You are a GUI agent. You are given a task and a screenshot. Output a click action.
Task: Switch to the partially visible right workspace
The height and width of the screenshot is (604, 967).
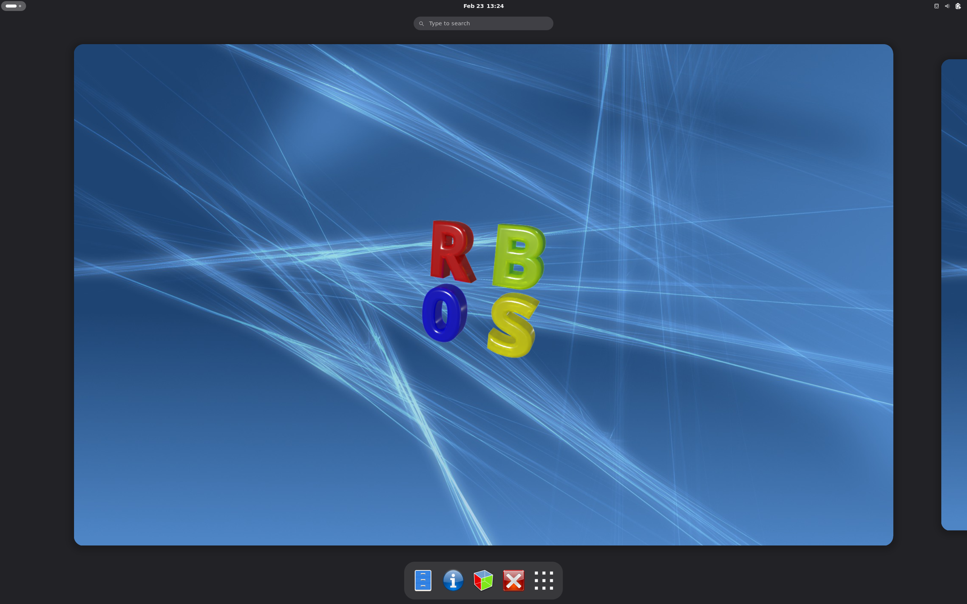pyautogui.click(x=954, y=295)
